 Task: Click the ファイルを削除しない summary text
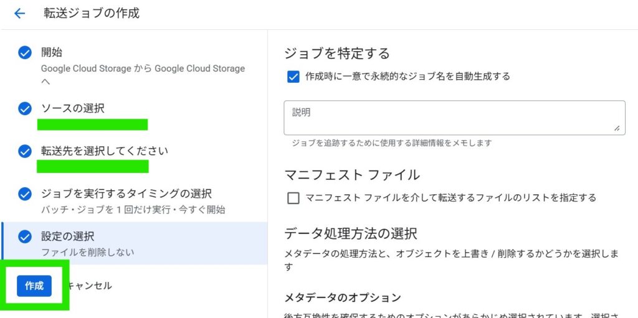87,252
